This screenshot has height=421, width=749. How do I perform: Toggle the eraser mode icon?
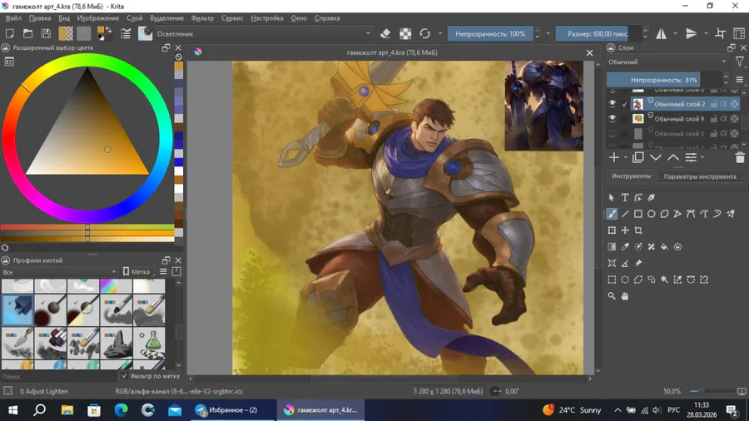coord(385,34)
